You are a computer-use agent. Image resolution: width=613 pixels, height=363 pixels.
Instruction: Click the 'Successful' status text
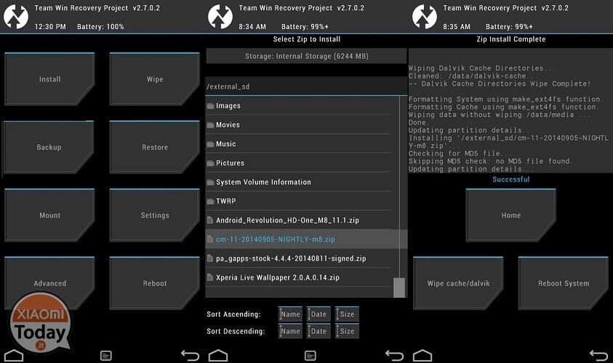(511, 179)
